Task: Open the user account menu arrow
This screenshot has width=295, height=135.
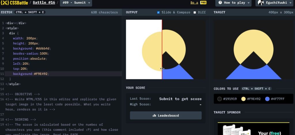Action: click(290, 3)
